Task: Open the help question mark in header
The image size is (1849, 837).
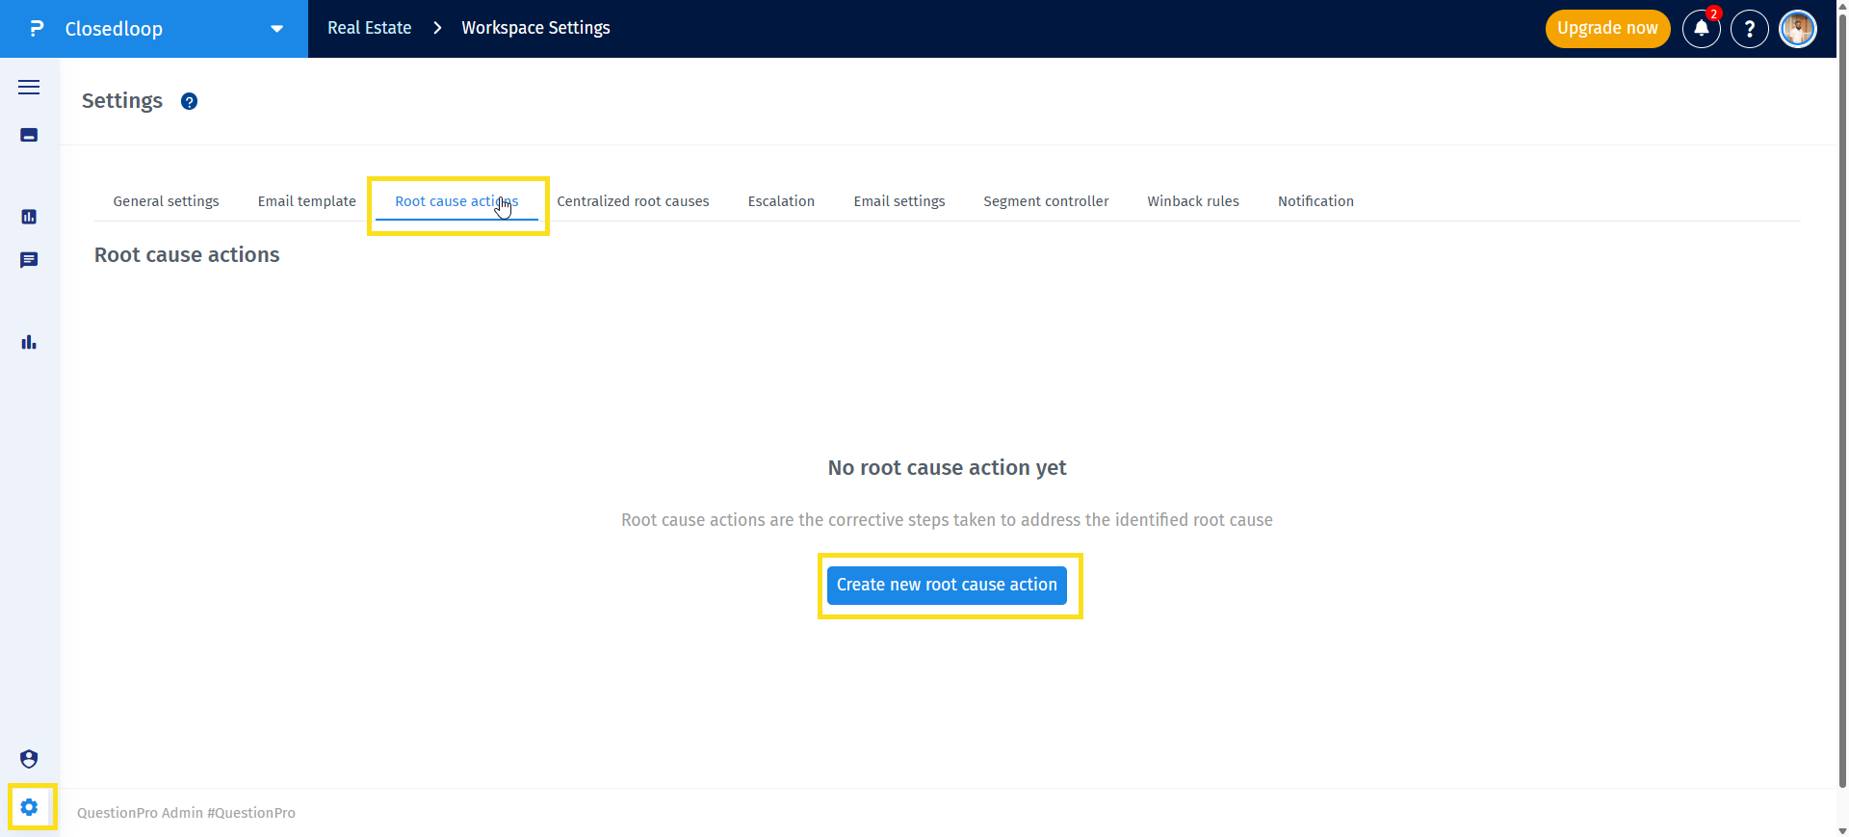Action: click(1749, 29)
